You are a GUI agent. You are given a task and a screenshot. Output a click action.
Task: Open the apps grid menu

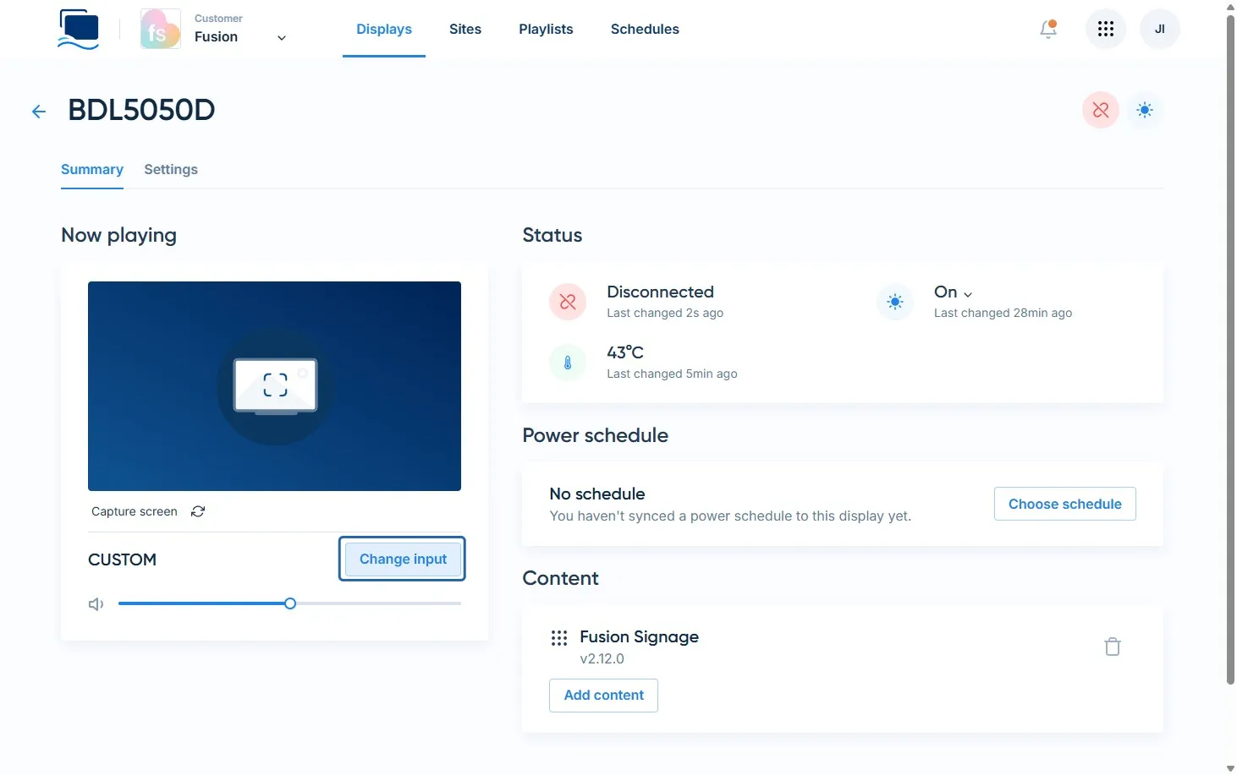click(1105, 29)
